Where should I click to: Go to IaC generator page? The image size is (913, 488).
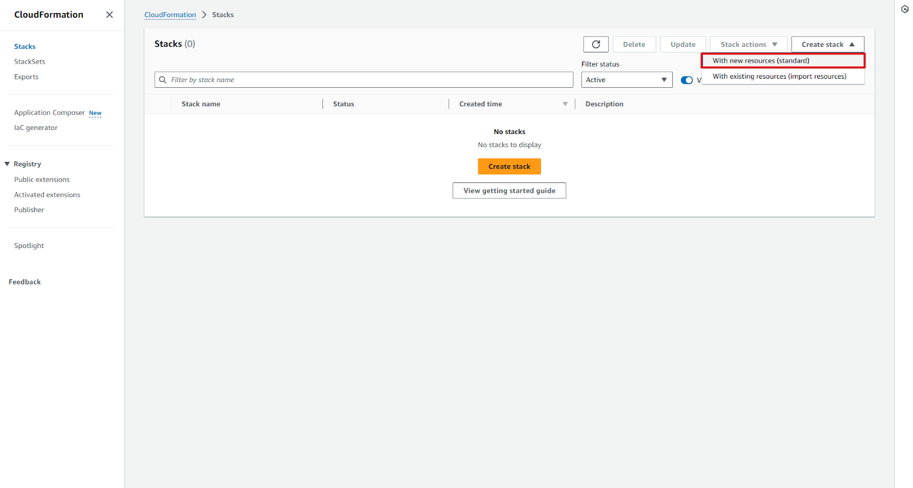36,128
